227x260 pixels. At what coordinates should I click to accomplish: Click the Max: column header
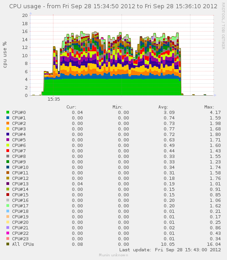(209, 107)
